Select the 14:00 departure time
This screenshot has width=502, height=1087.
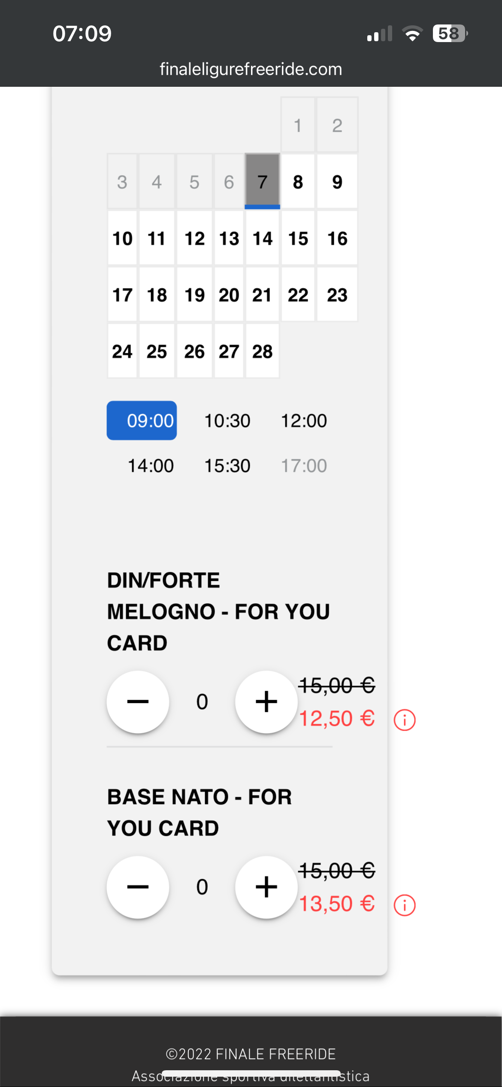tap(151, 466)
